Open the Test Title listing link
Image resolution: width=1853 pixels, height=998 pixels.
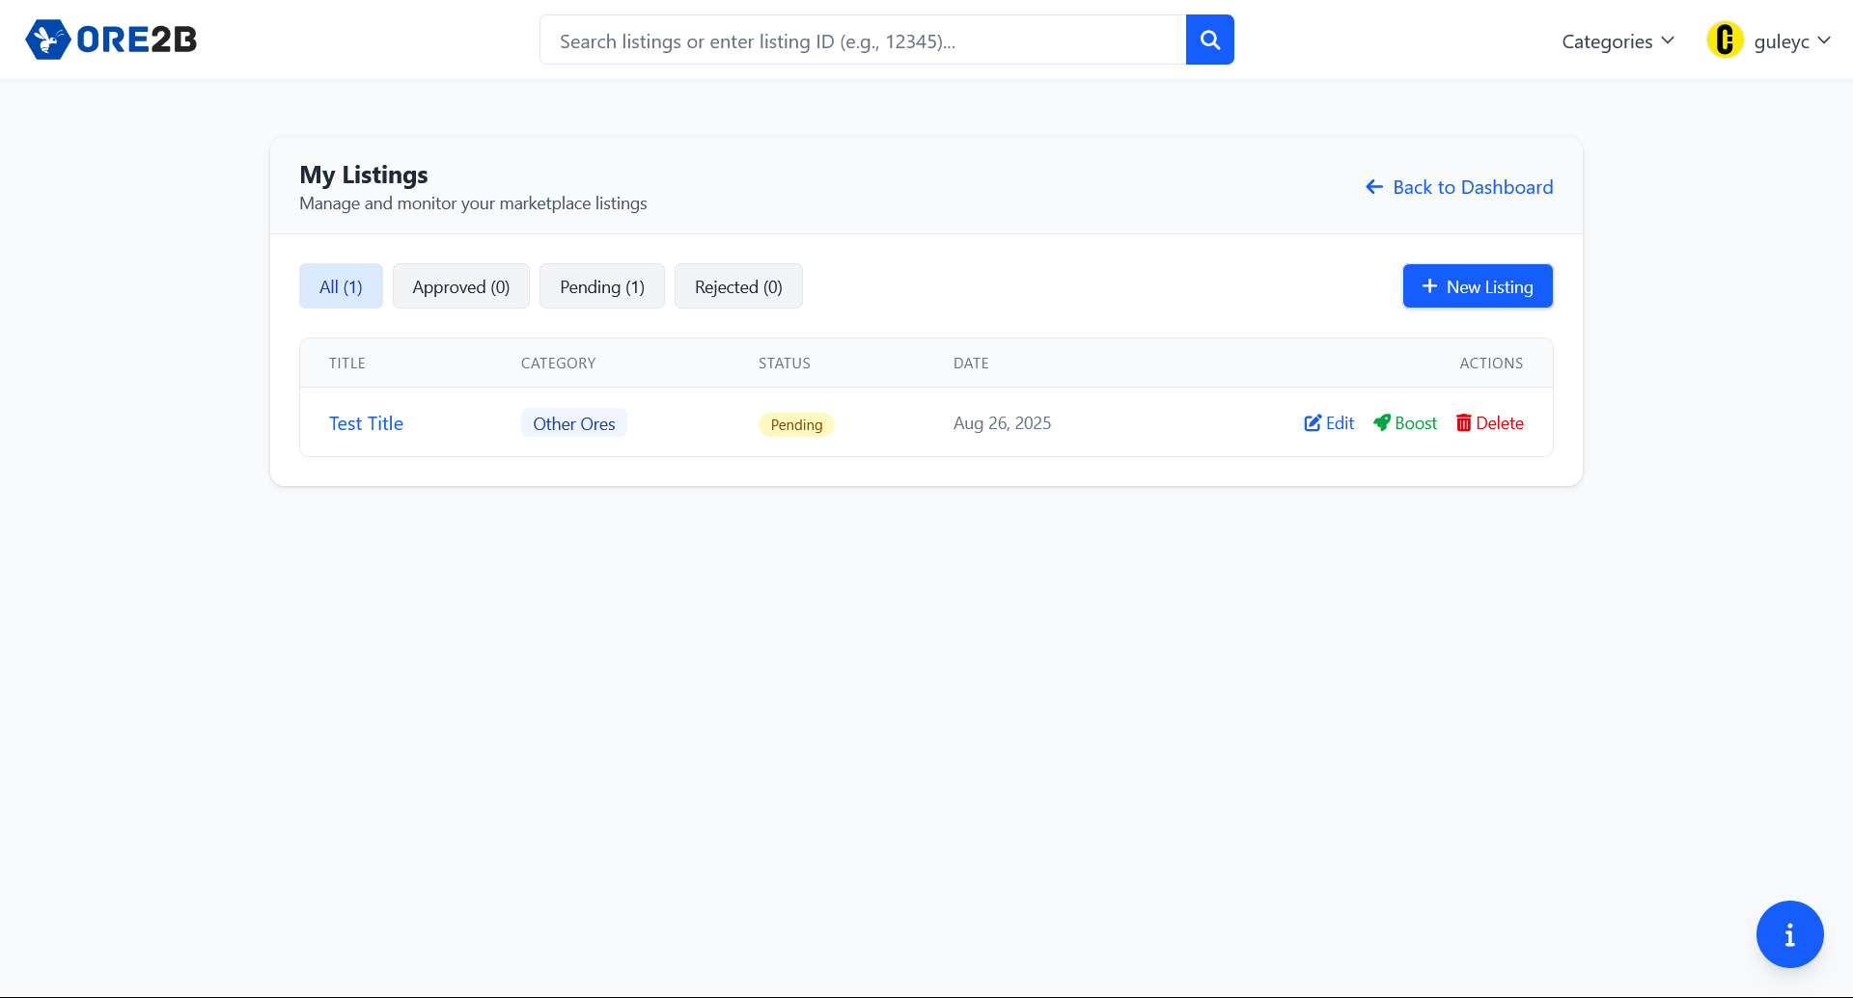(366, 423)
